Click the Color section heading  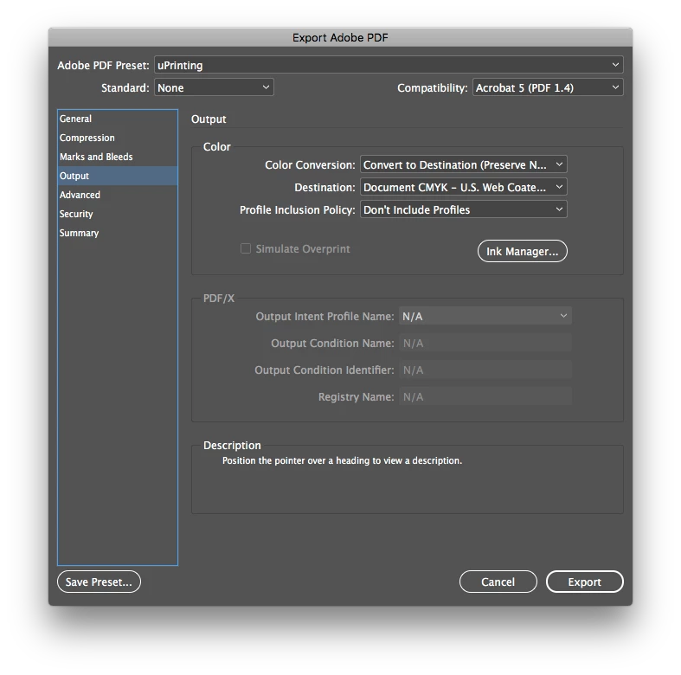coord(216,147)
